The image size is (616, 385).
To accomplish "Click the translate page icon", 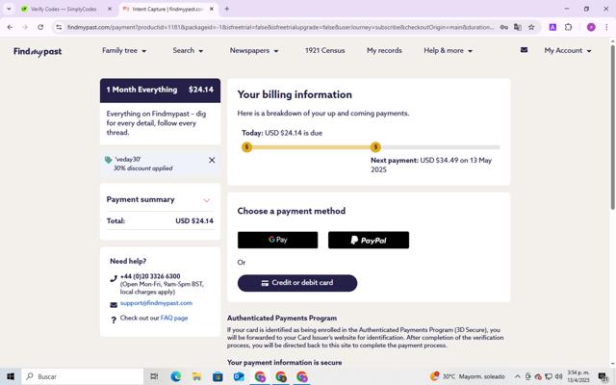I will click(x=518, y=27).
